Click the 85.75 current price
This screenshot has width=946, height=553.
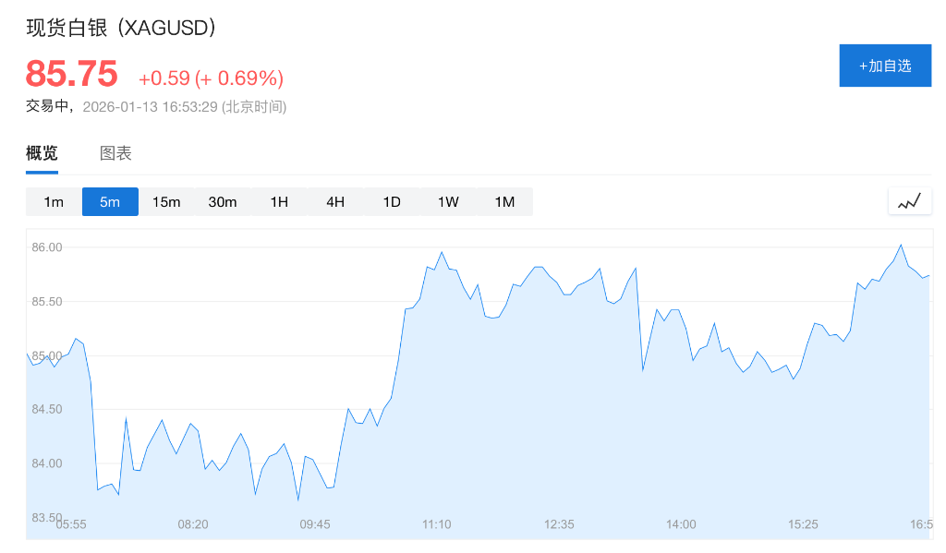72,74
